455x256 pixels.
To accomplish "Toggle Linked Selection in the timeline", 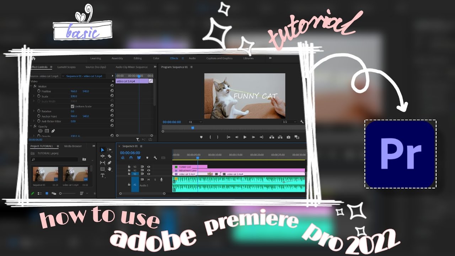I will click(x=139, y=158).
